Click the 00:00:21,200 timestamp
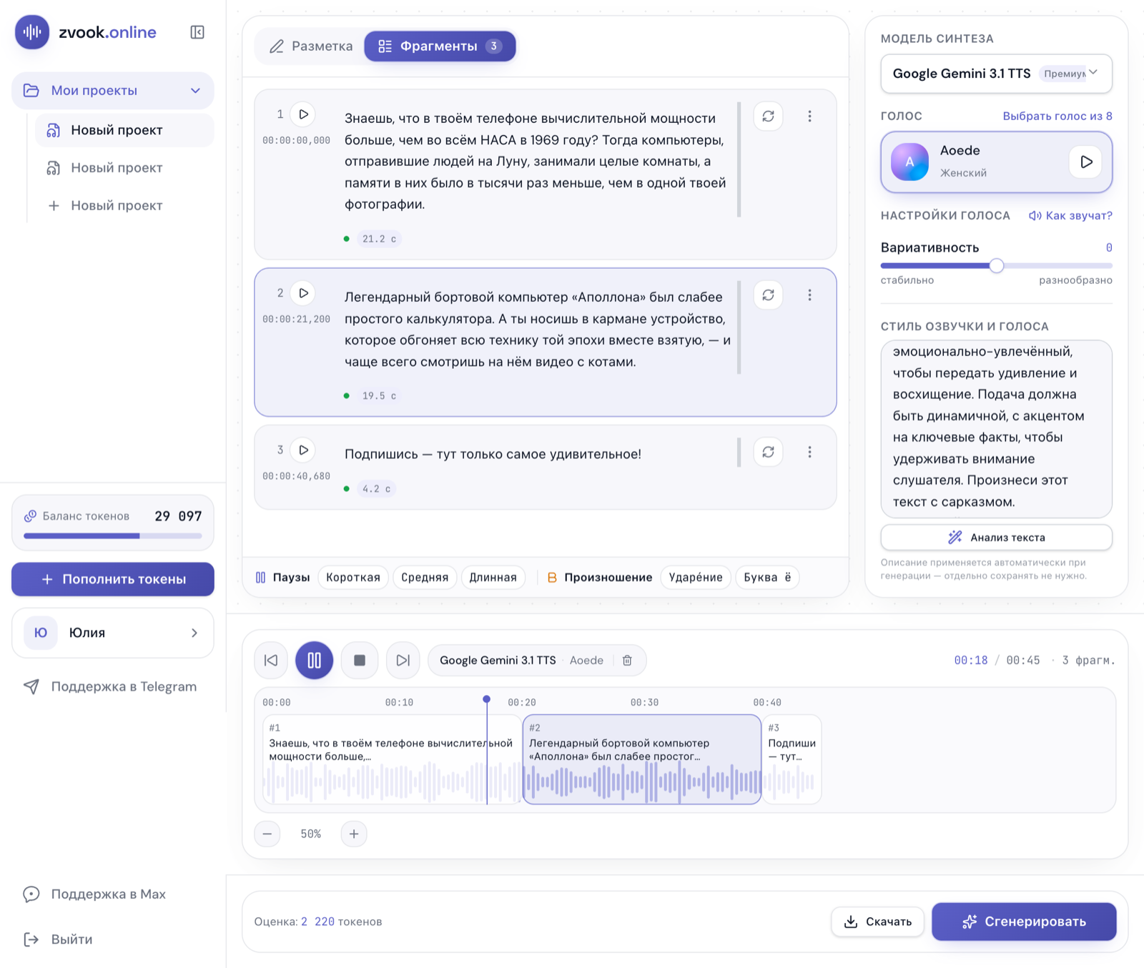This screenshot has width=1144, height=968. [296, 319]
